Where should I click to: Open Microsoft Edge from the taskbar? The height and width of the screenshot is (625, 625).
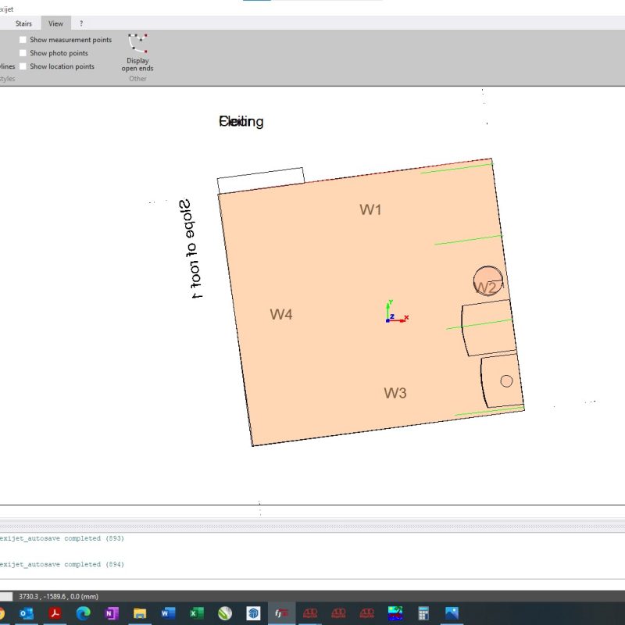[x=84, y=613]
